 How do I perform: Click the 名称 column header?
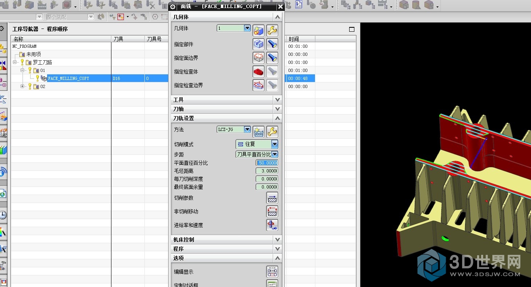tap(61, 39)
